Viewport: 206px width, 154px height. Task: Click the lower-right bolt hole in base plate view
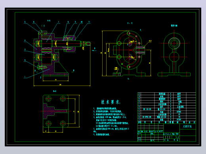63,124
